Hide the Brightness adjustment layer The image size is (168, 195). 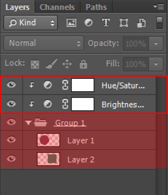tap(11, 104)
